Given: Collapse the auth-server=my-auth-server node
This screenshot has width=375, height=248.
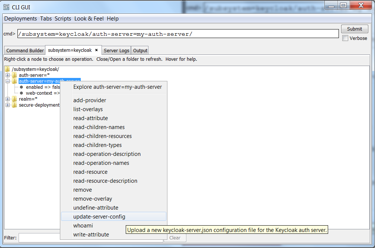Looking at the screenshot, I should coord(8,81).
